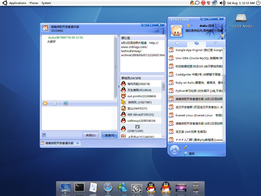Open the round QQ main menu button

(x=174, y=150)
